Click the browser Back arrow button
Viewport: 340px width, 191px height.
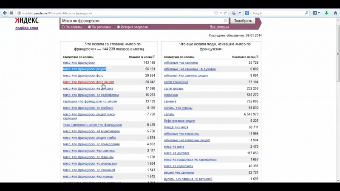click(x=5, y=13)
